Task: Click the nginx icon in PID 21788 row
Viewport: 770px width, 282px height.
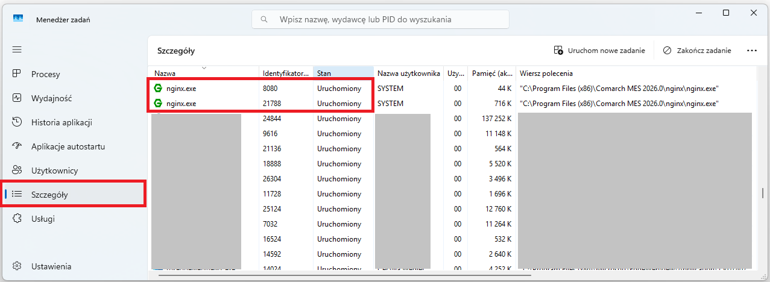Action: tap(158, 103)
